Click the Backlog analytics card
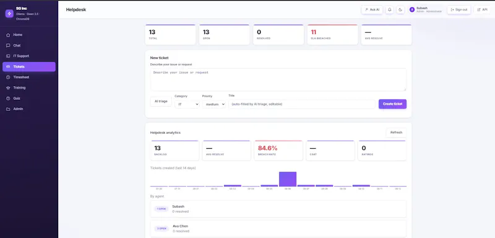495x238 pixels. pyautogui.click(x=175, y=151)
